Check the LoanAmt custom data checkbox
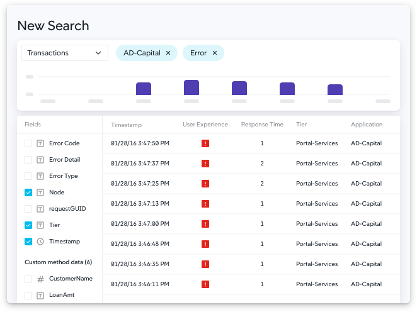 (28, 295)
